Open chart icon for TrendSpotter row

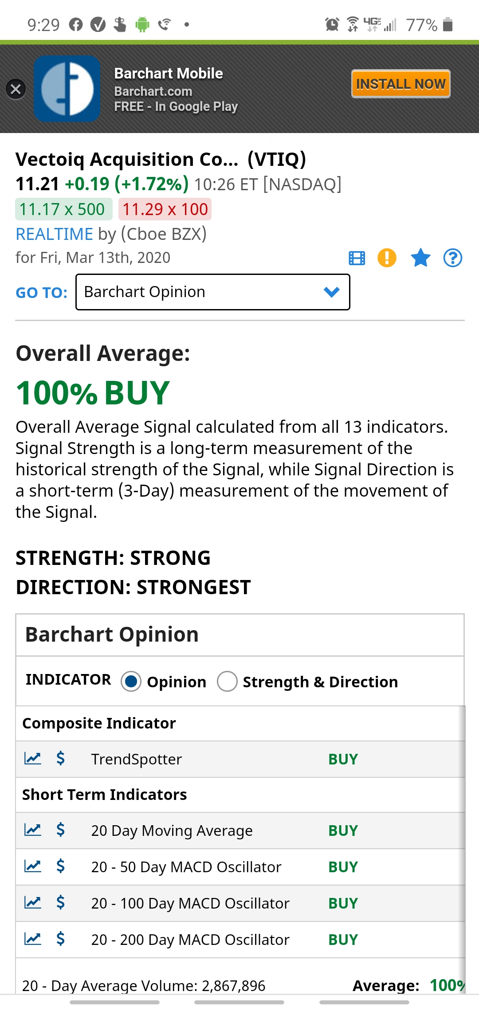pyautogui.click(x=33, y=759)
